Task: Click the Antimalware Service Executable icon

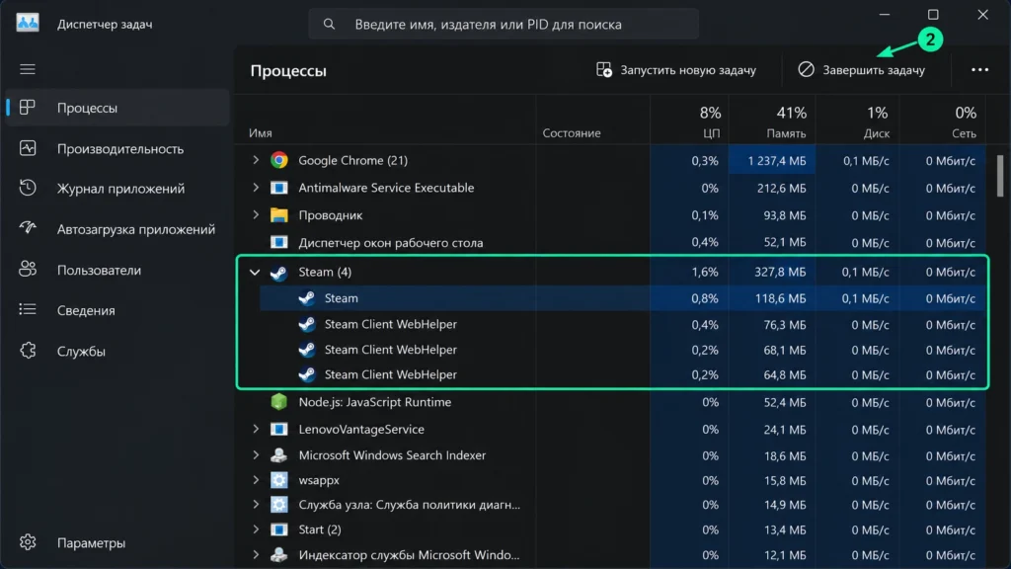Action: click(279, 188)
